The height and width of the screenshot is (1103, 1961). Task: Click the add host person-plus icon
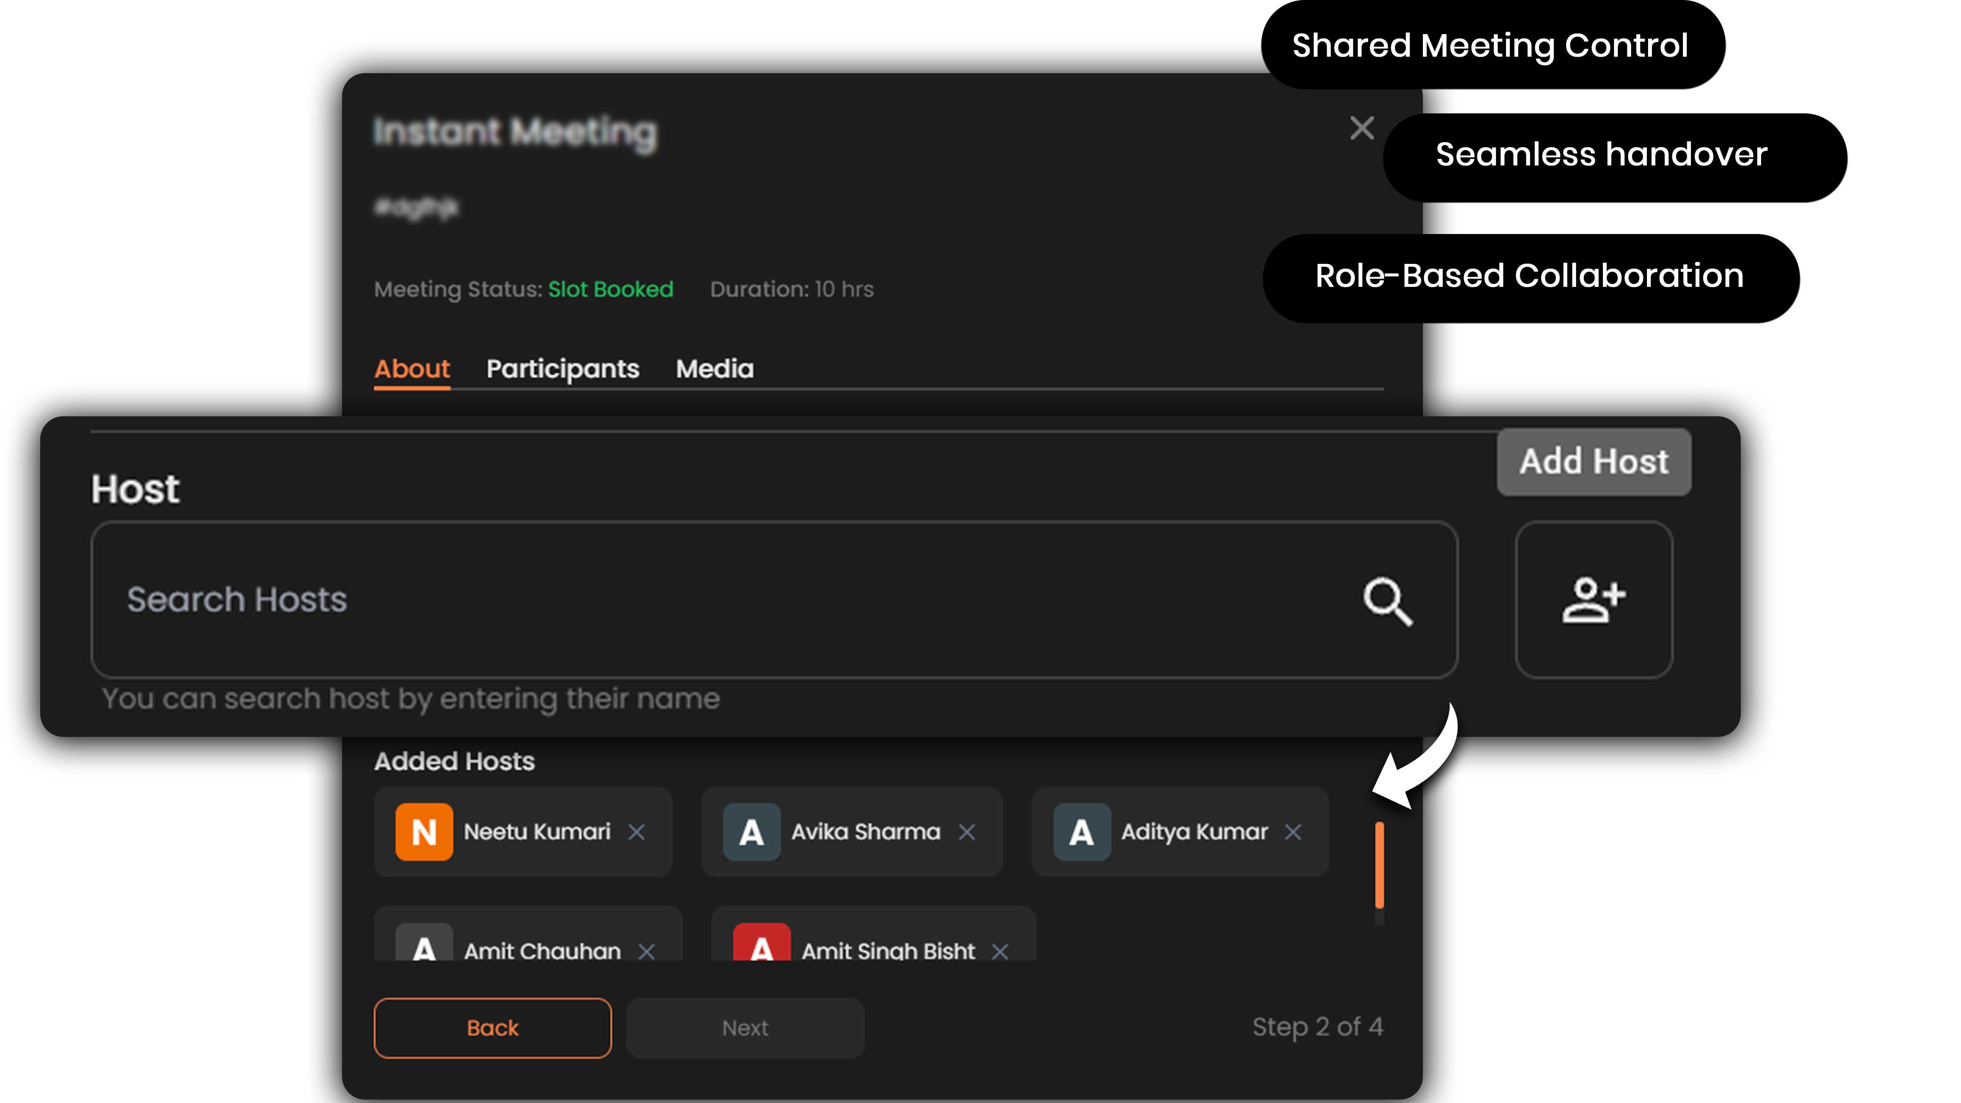(1593, 600)
